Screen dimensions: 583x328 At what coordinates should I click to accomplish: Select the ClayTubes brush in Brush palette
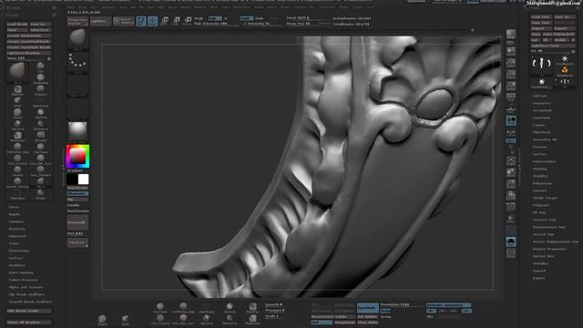coord(40,148)
